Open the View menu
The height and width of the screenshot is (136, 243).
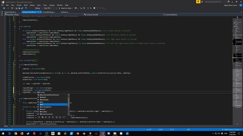click(13, 5)
